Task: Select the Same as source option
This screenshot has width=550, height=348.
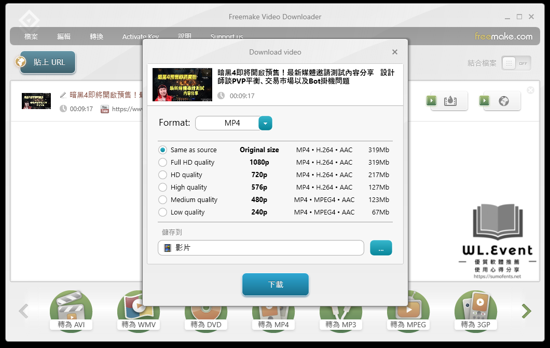Action: [x=162, y=150]
